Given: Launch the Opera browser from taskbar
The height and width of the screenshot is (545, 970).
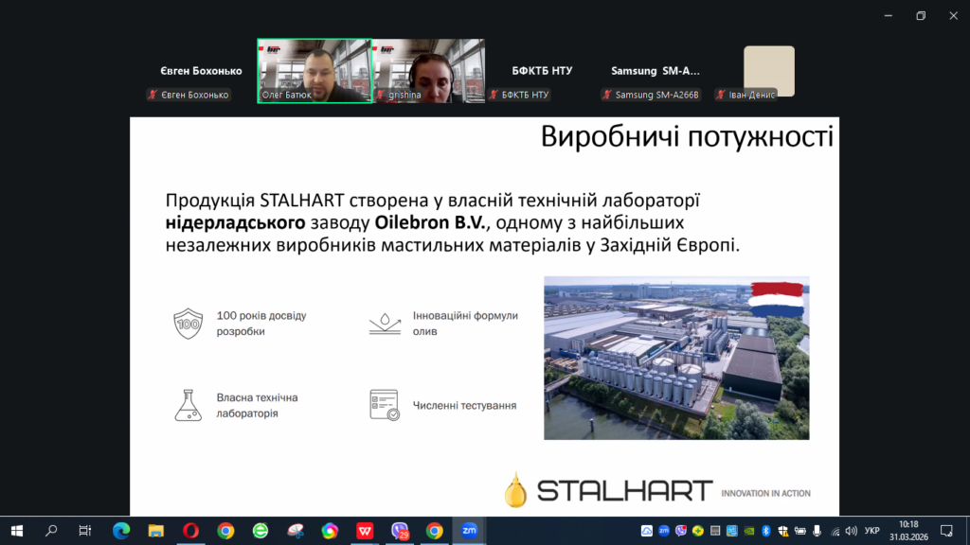Looking at the screenshot, I should [x=190, y=531].
